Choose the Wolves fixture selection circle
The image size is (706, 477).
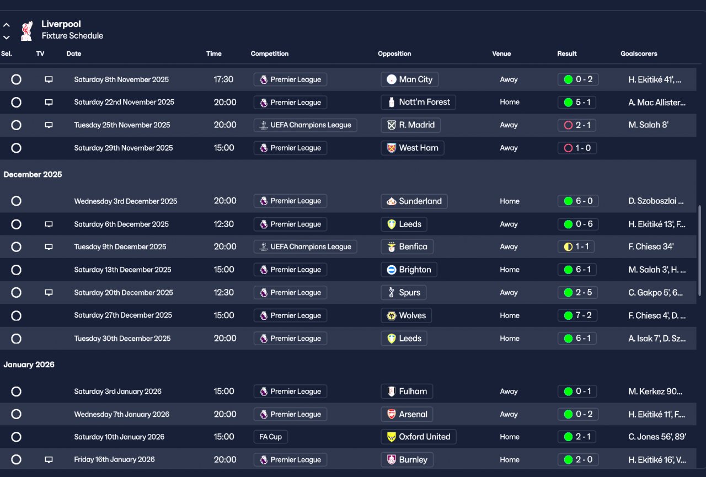(16, 315)
